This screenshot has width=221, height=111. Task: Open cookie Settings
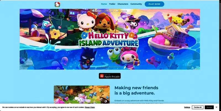click(x=187, y=107)
